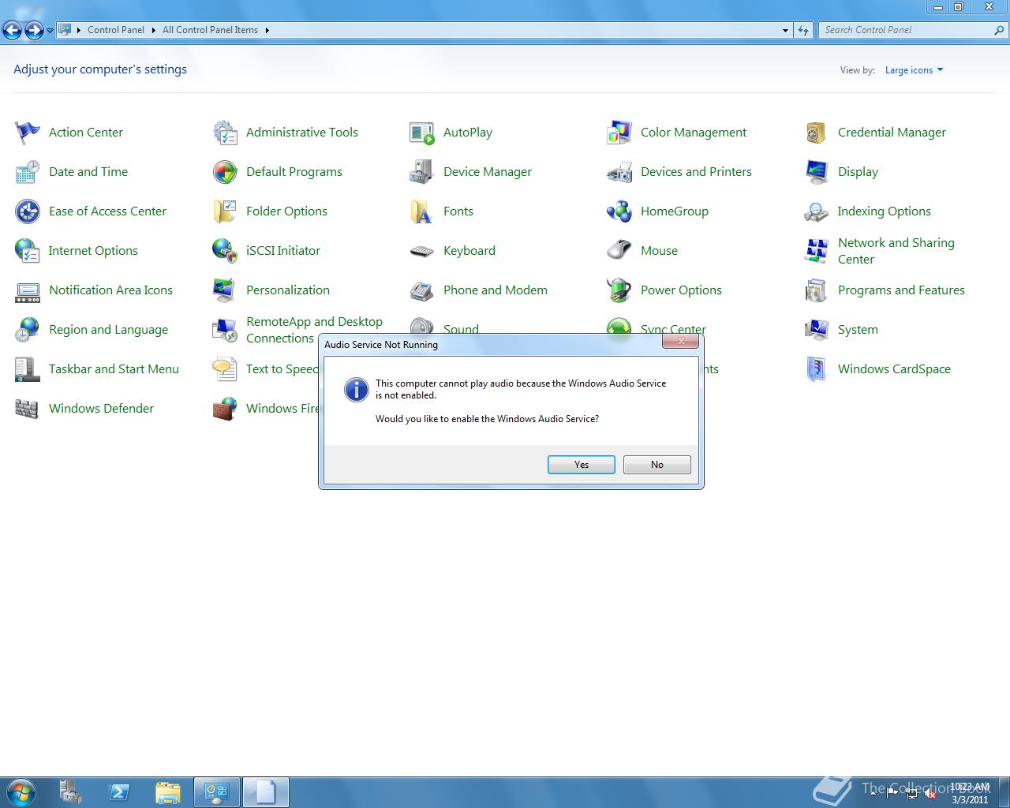
Task: Open Color Management icon
Action: (619, 133)
